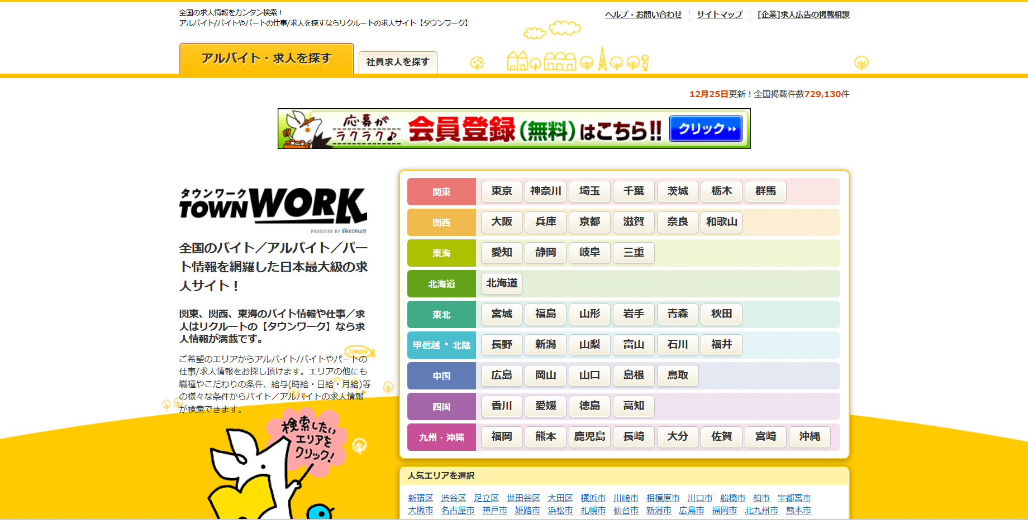The width and height of the screenshot is (1028, 520).
Task: Select the 東北 region label
Action: click(x=441, y=315)
